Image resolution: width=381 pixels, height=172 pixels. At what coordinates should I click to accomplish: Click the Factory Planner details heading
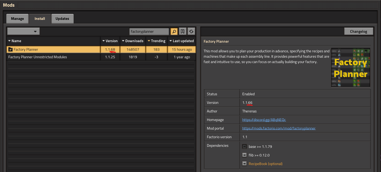(x=216, y=41)
